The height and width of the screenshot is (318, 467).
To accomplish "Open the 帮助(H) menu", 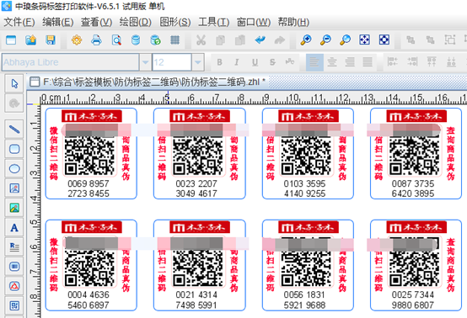I will [293, 22].
